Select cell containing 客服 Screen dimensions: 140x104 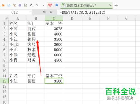(x=36, y=44)
